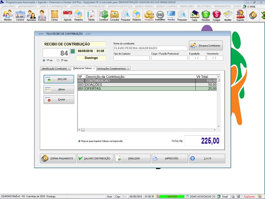Click the Expedição date field
Screen dimensions: 265x199
tap(197, 58)
